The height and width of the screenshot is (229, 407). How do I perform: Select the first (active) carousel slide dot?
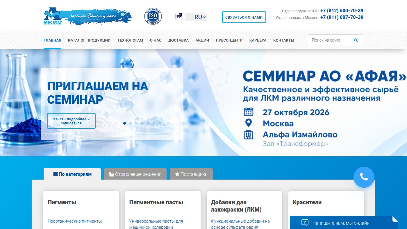[x=125, y=123]
